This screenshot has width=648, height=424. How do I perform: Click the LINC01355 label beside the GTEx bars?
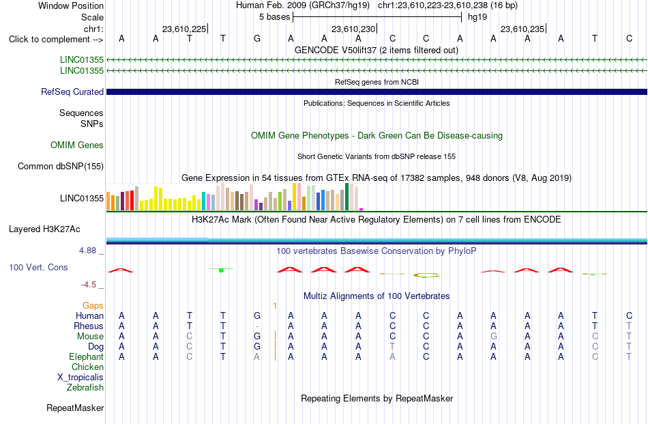[x=82, y=198]
